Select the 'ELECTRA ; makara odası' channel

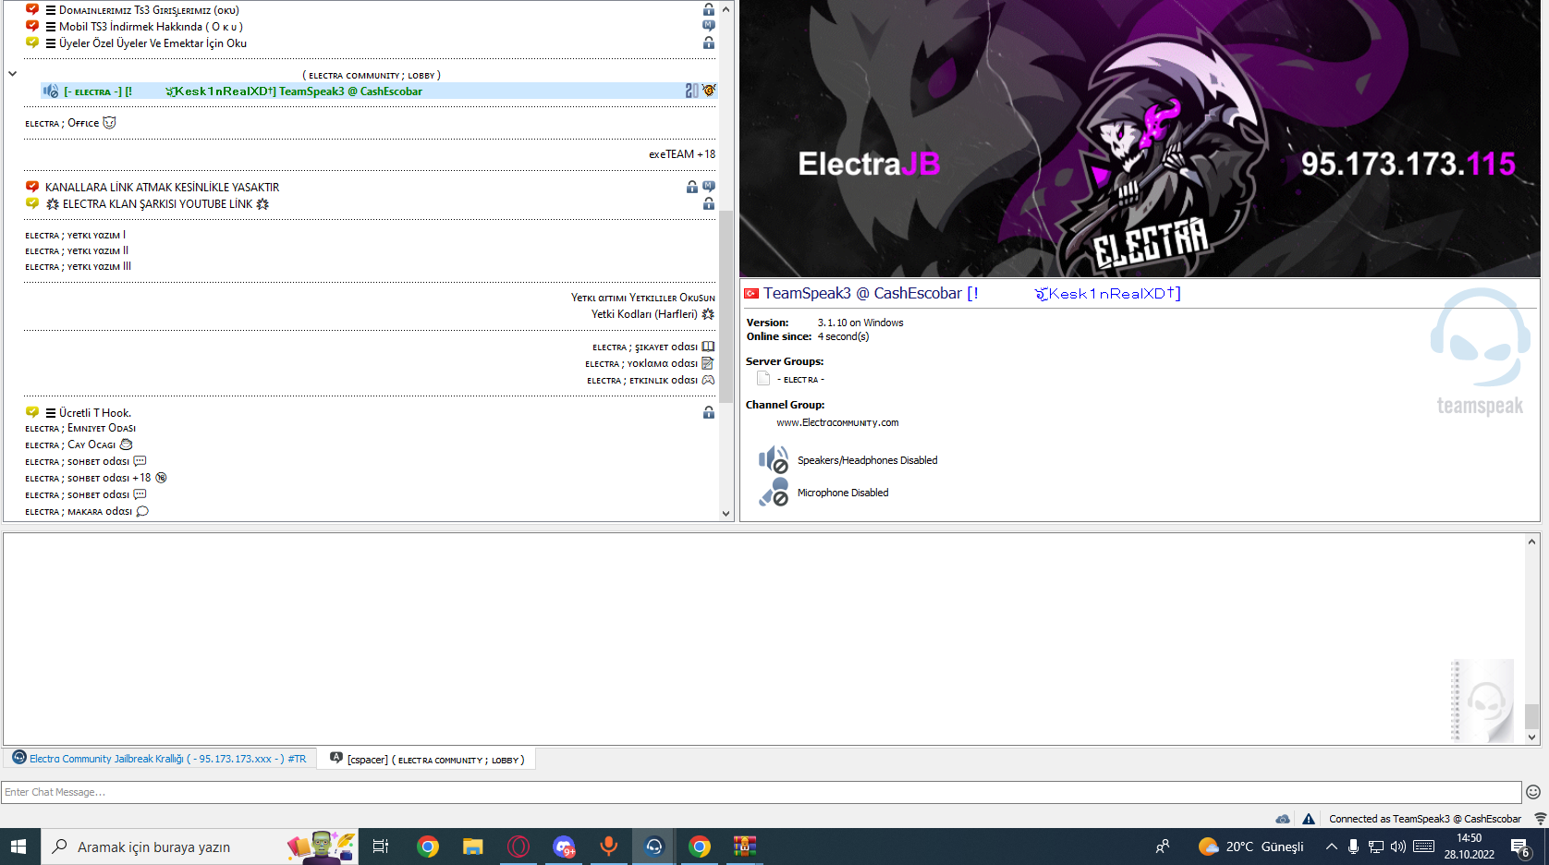point(87,511)
